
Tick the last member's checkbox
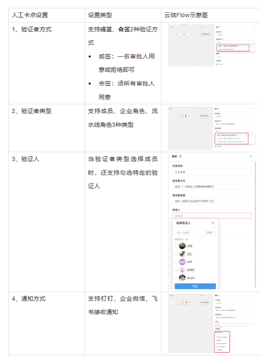pos(176,278)
